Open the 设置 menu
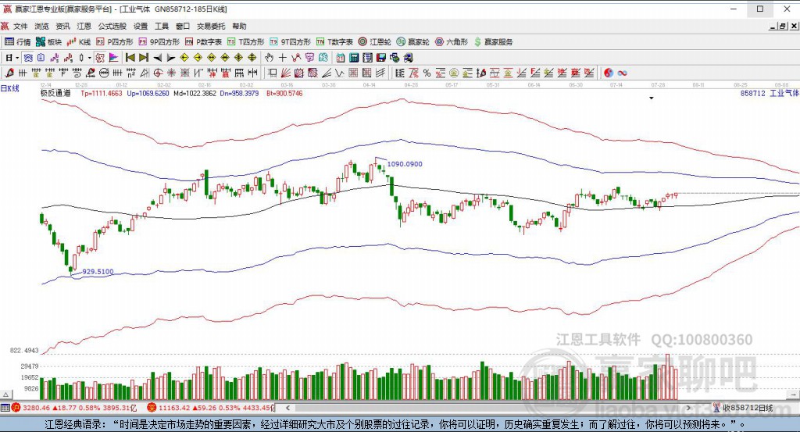Viewport: 800px width, 432px height. [x=141, y=26]
